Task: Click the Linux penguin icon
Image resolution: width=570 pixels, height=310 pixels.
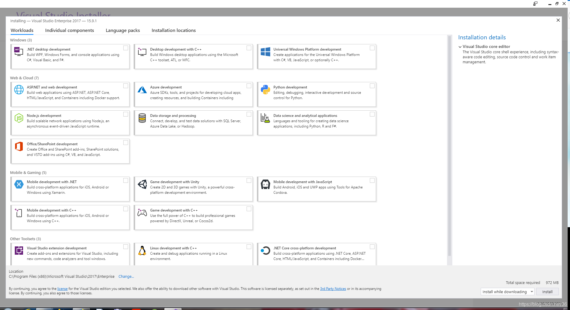Action: [142, 251]
